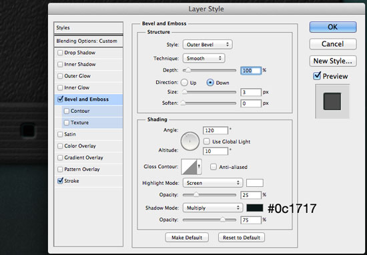This screenshot has height=255, width=367.
Task: Uncheck the Stroke checkbox
Action: coord(60,180)
